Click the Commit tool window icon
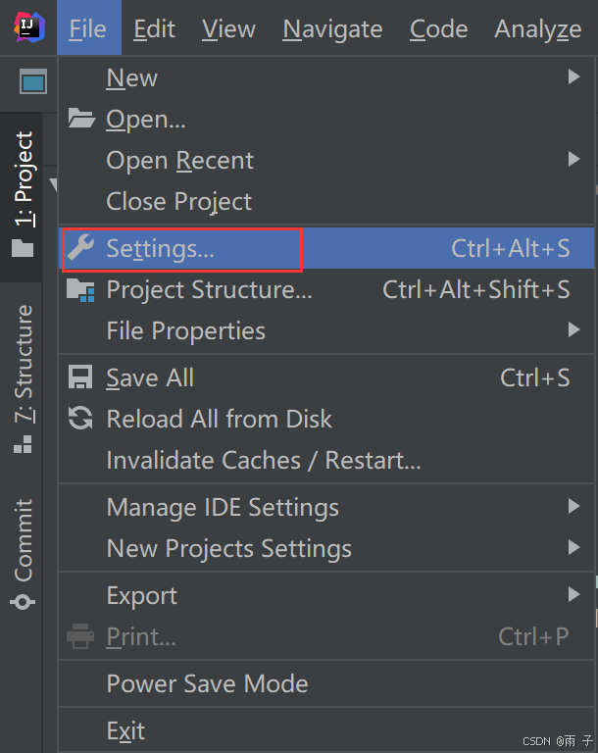598x753 pixels. point(23,602)
